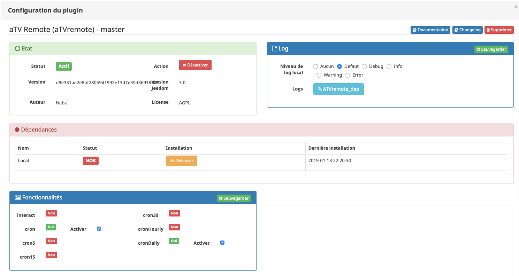
Task: Toggle the Activer checkbox for cronDaily
Action: 222,243
